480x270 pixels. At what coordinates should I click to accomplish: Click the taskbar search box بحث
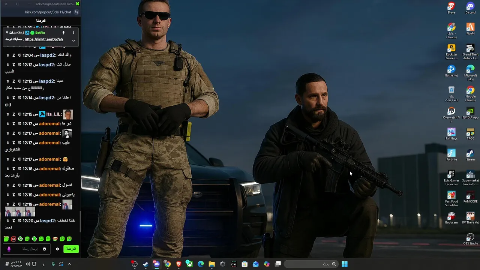[311, 264]
